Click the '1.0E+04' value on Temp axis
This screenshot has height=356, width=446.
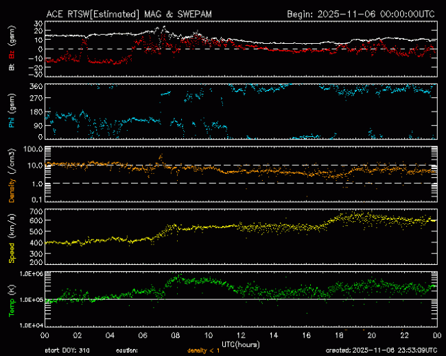[x=32, y=325]
